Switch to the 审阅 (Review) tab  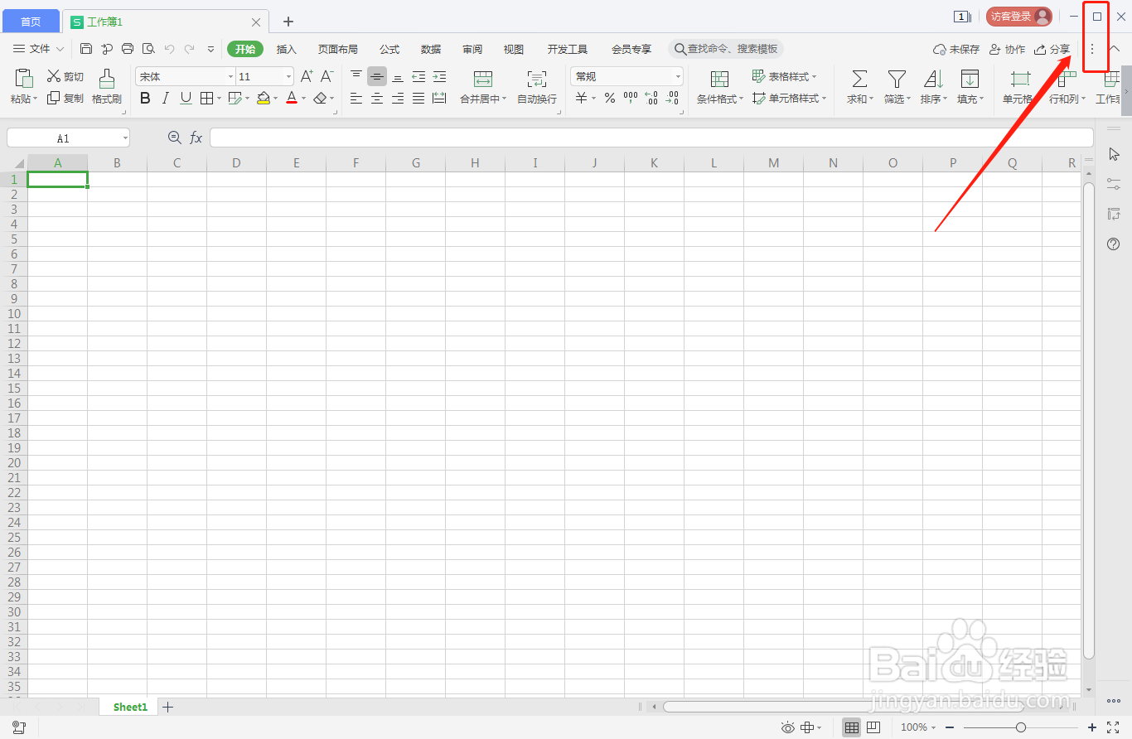pyautogui.click(x=472, y=49)
